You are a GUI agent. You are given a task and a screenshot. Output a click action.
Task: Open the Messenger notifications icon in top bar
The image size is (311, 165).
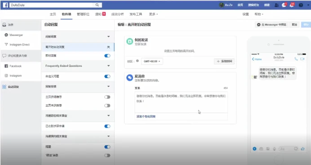(284, 5)
